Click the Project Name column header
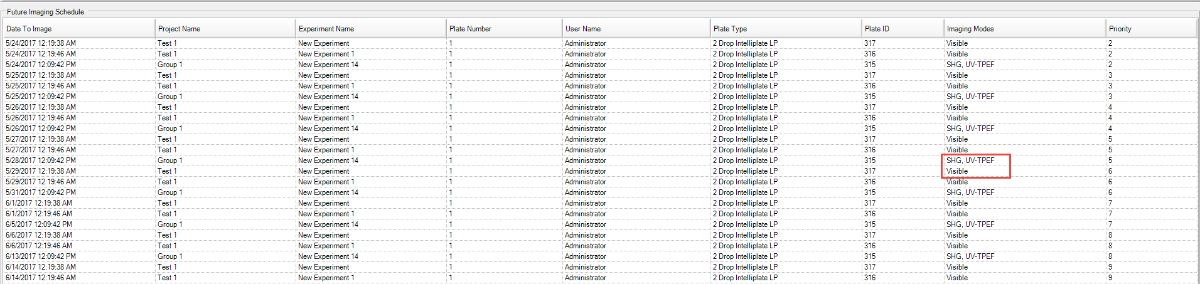This screenshot has width=1200, height=284. coord(179,29)
